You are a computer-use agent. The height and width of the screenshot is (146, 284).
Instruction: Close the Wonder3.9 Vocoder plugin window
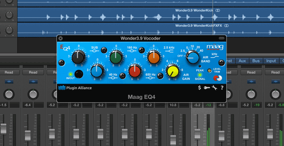coord(61,38)
